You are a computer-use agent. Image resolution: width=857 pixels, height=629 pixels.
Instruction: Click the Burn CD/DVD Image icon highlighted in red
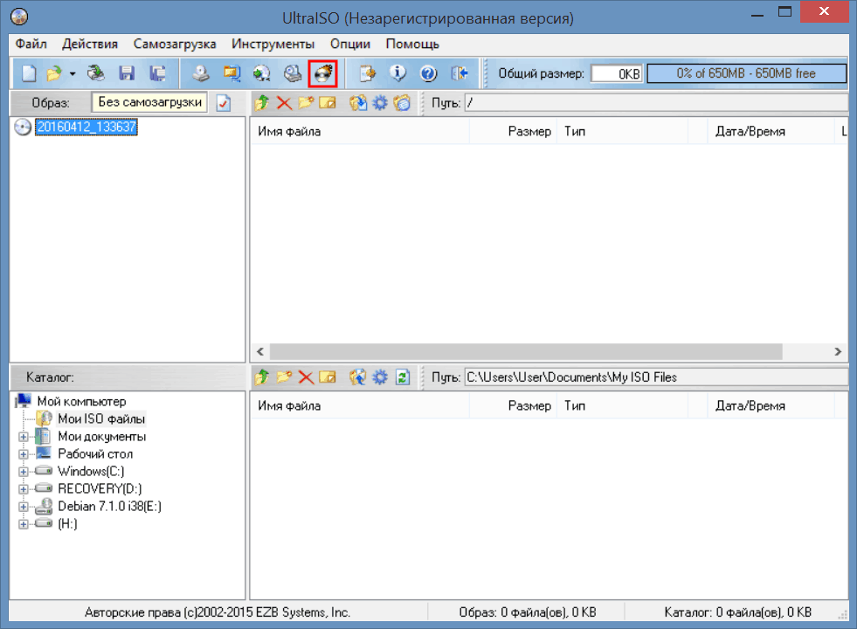pyautogui.click(x=323, y=73)
